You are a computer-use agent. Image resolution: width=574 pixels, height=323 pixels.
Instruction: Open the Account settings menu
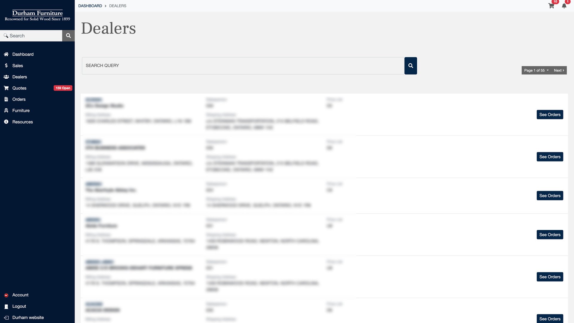pos(20,295)
